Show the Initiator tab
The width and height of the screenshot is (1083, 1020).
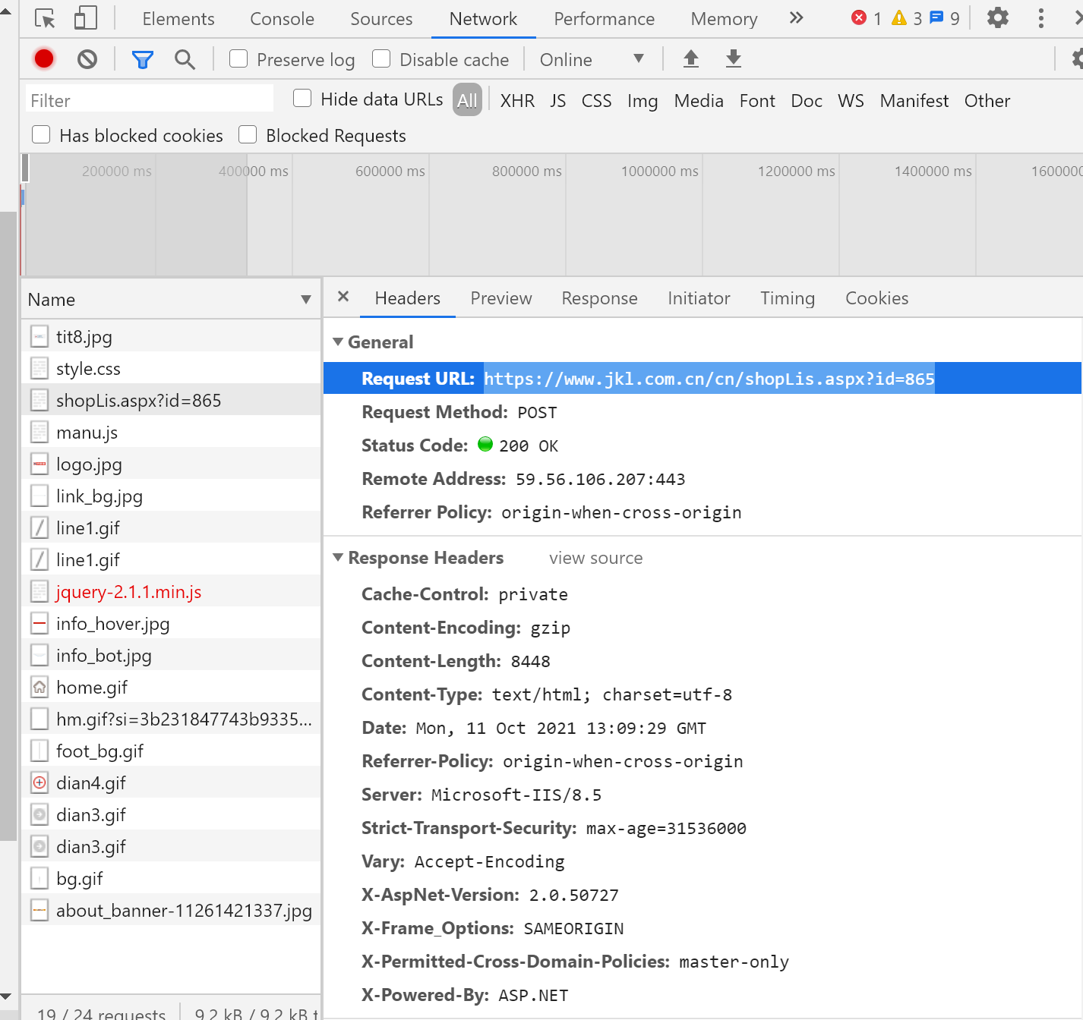[699, 298]
